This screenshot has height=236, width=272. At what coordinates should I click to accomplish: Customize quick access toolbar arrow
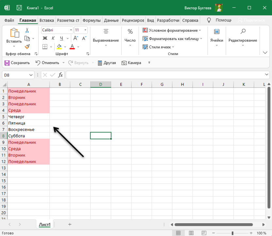[149, 62]
